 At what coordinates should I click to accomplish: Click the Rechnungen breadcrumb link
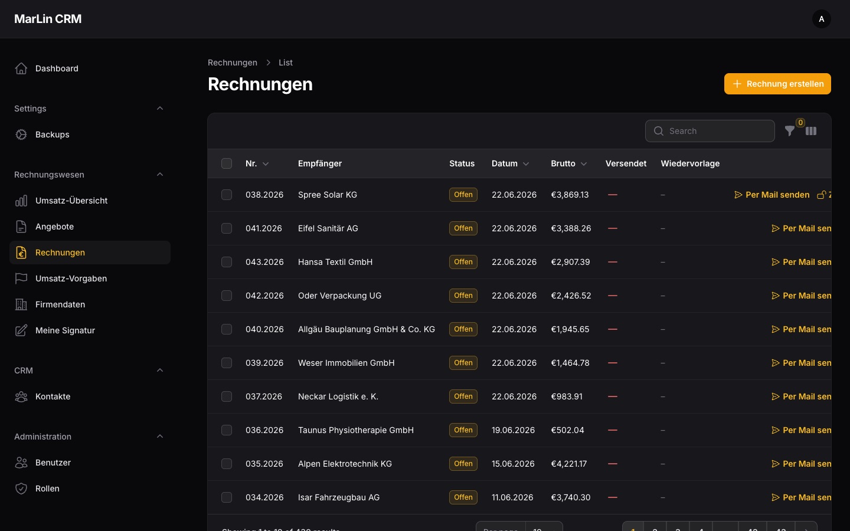(233, 63)
